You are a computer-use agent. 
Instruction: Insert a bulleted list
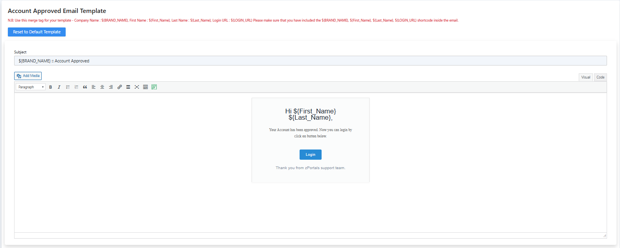pyautogui.click(x=68, y=87)
